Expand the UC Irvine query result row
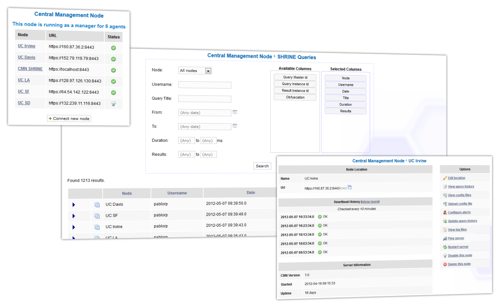The image size is (498, 305). pos(74,227)
